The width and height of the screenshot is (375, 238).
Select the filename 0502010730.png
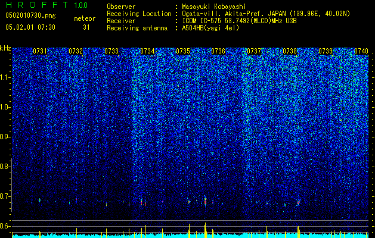click(30, 16)
